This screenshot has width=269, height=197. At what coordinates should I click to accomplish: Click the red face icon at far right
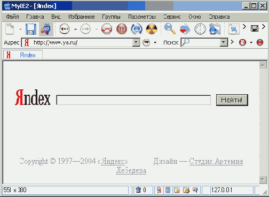(260, 42)
